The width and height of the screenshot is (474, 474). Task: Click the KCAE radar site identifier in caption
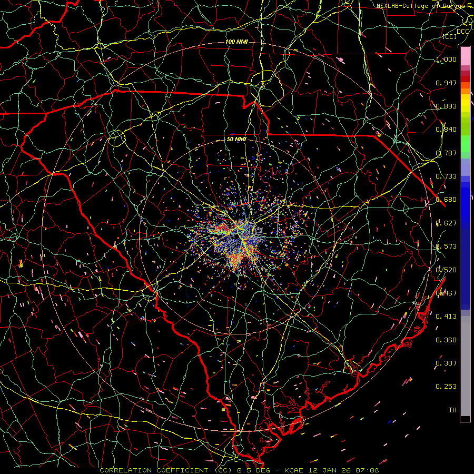pyautogui.click(x=294, y=470)
